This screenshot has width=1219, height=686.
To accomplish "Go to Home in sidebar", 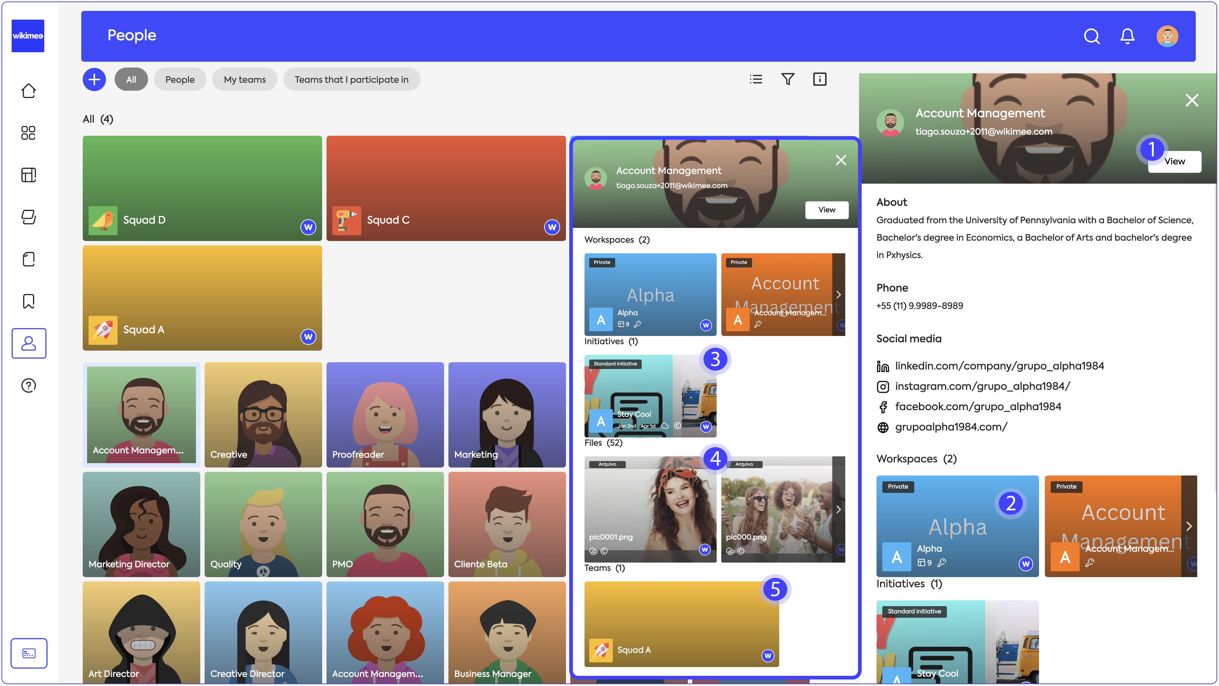I will 28,91.
